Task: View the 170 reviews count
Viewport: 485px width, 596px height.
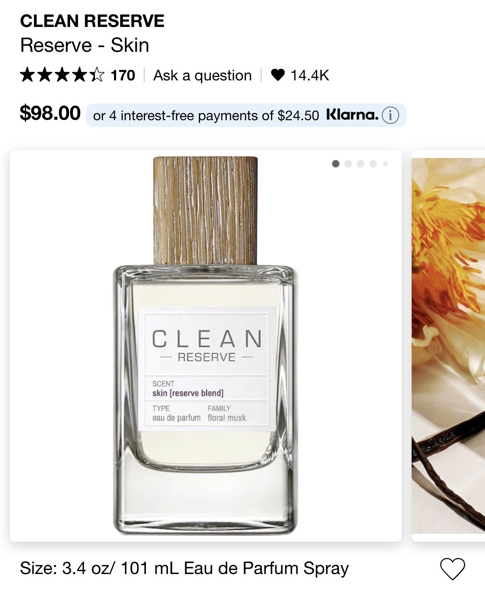Action: coord(123,75)
